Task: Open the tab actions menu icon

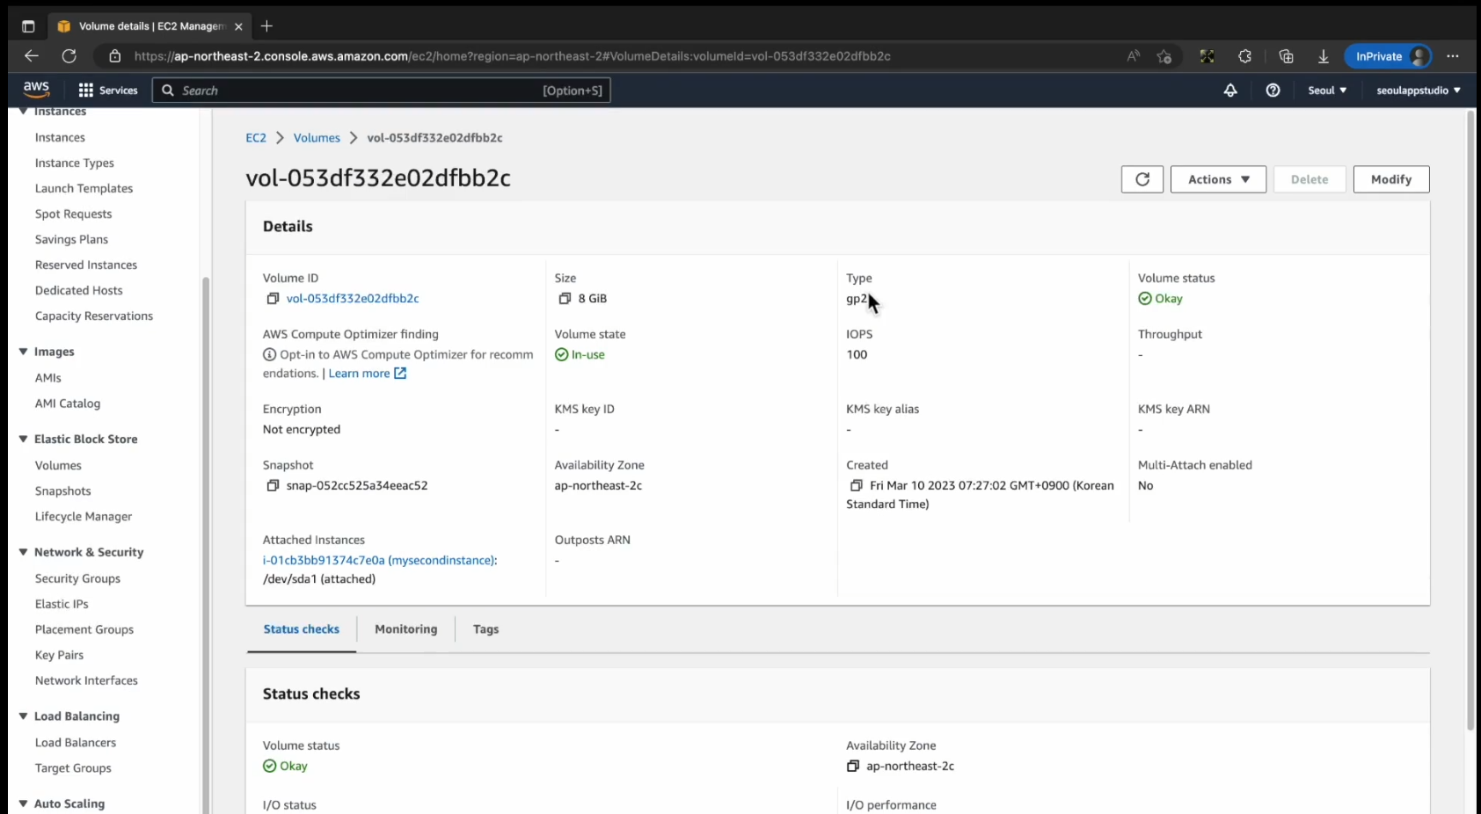Action: (28, 26)
